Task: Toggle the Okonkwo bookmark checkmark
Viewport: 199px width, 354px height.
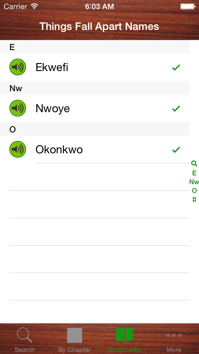Action: point(176,150)
